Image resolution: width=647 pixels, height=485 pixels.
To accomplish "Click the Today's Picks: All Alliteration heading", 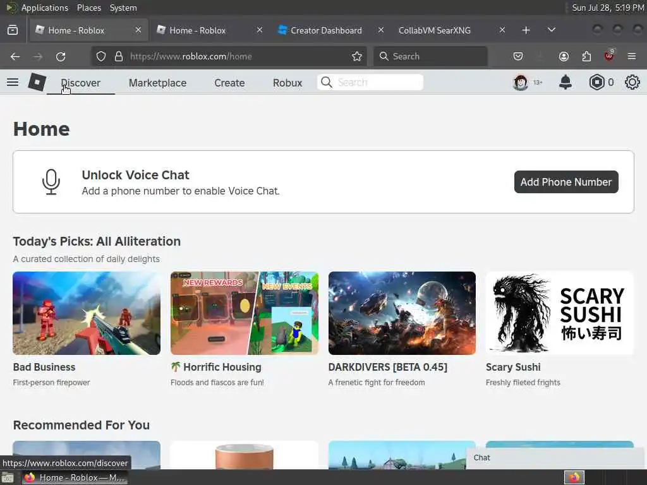I will click(x=97, y=241).
